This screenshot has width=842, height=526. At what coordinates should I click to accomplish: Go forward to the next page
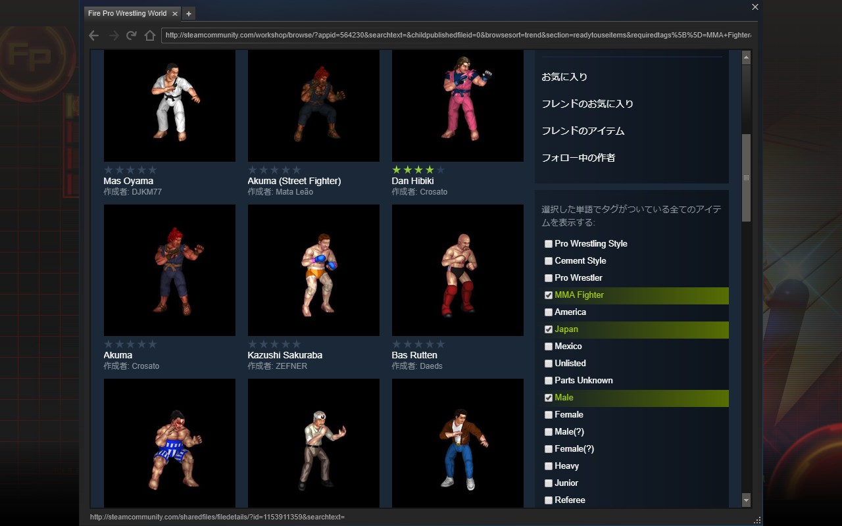click(113, 36)
